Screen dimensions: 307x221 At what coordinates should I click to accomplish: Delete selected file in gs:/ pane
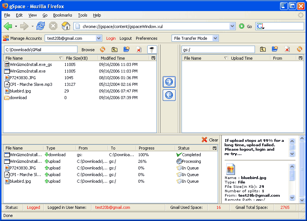tap(287, 49)
